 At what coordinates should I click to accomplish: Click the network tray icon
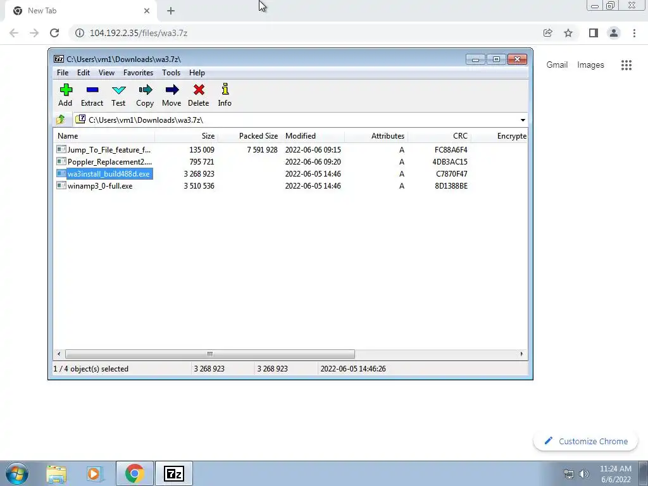(569, 474)
